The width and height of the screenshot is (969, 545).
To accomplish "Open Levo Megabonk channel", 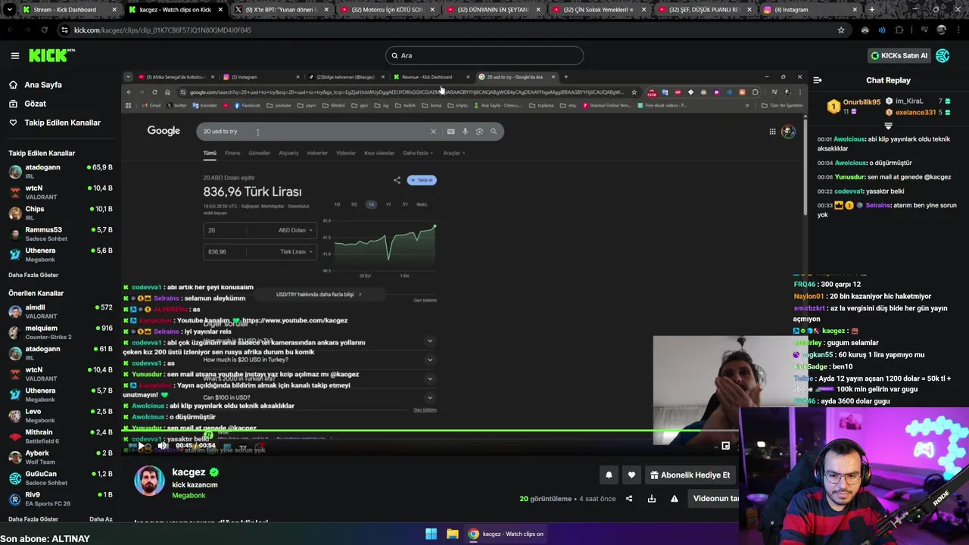I will (x=61, y=416).
